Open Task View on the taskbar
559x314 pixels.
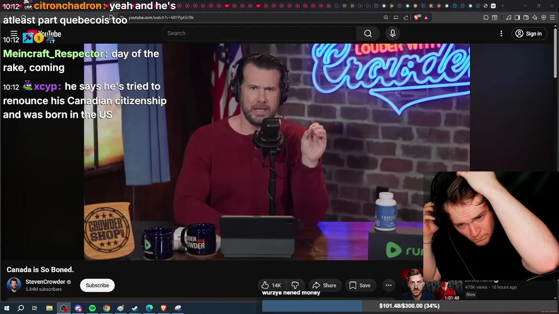35,308
